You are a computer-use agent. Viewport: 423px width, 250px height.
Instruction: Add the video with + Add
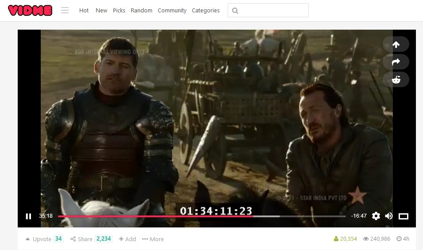(x=127, y=239)
